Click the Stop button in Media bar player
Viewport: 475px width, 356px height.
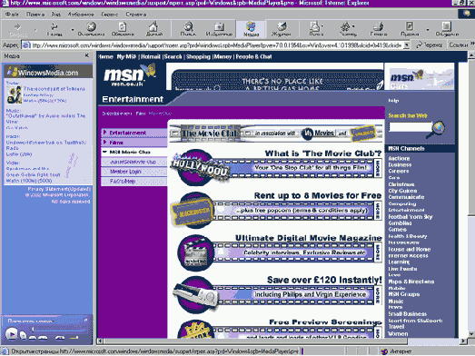tap(24, 335)
